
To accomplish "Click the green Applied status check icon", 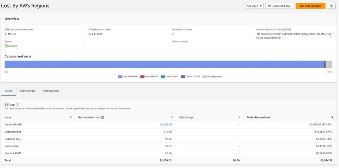I will click(x=6, y=46).
